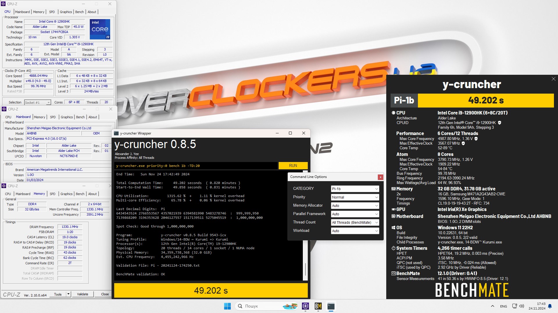Click the yellow 49.202 s result bar in wrapper
Screen dimensions: 558x313
click(x=211, y=290)
